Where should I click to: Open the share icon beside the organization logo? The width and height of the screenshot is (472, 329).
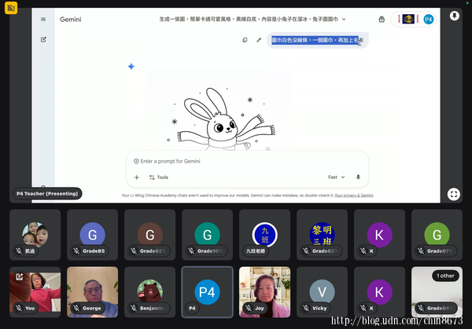[x=382, y=19]
